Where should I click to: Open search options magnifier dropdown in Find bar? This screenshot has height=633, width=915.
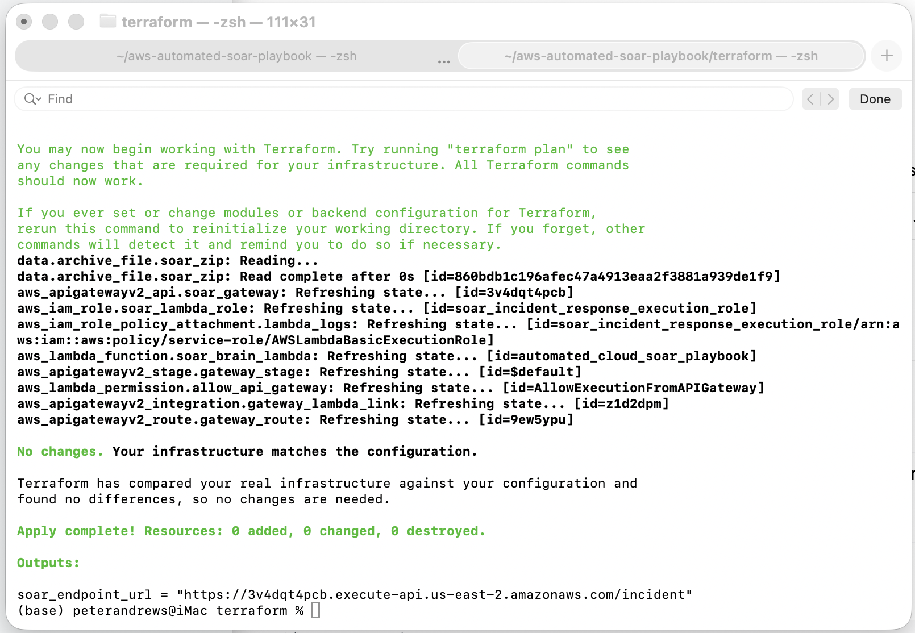[x=32, y=99]
